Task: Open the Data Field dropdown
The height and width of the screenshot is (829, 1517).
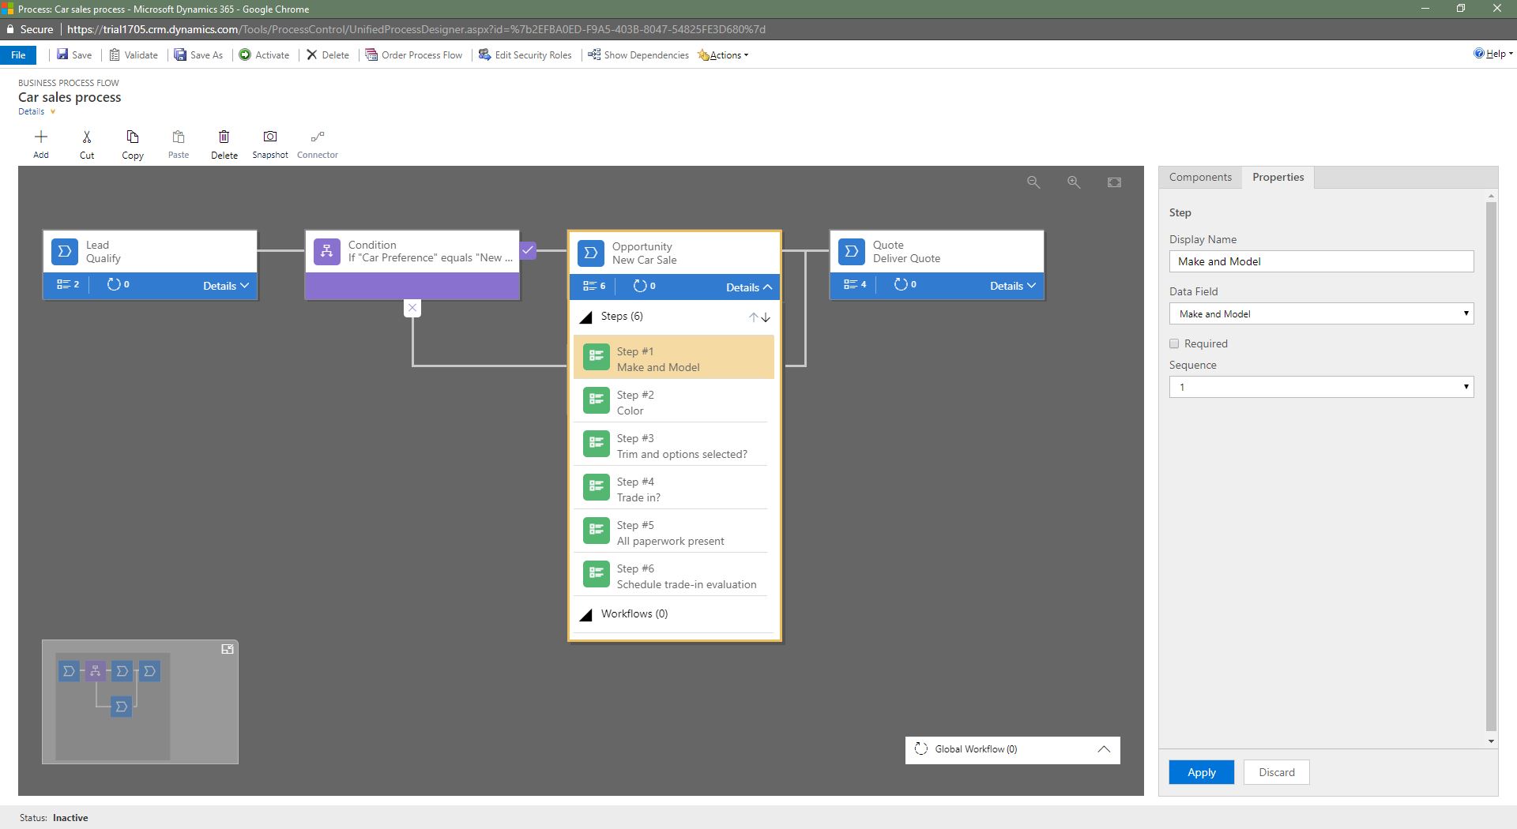Action: click(x=1321, y=313)
